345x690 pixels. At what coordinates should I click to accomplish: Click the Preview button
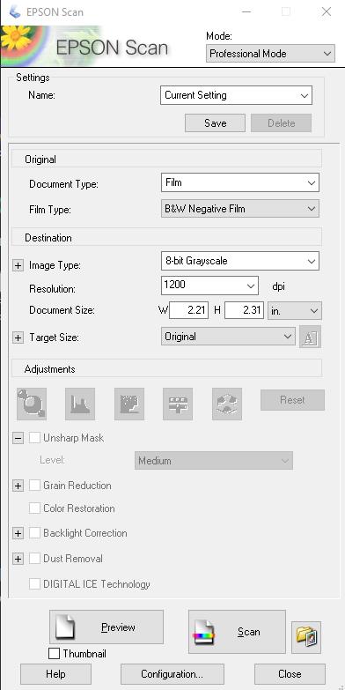coord(106,627)
